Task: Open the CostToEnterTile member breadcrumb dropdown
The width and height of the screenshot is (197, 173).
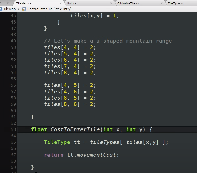Action: [x=49, y=9]
